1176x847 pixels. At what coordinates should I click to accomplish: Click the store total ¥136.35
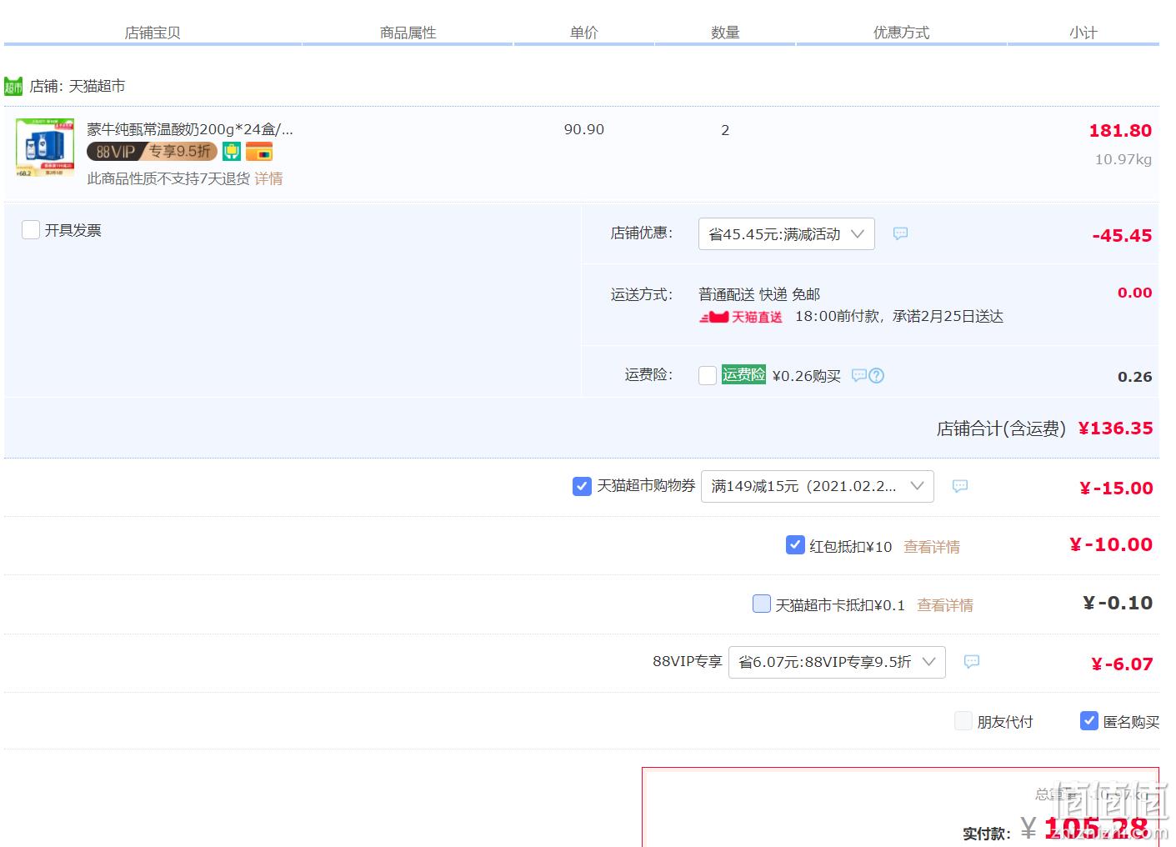coord(1115,429)
